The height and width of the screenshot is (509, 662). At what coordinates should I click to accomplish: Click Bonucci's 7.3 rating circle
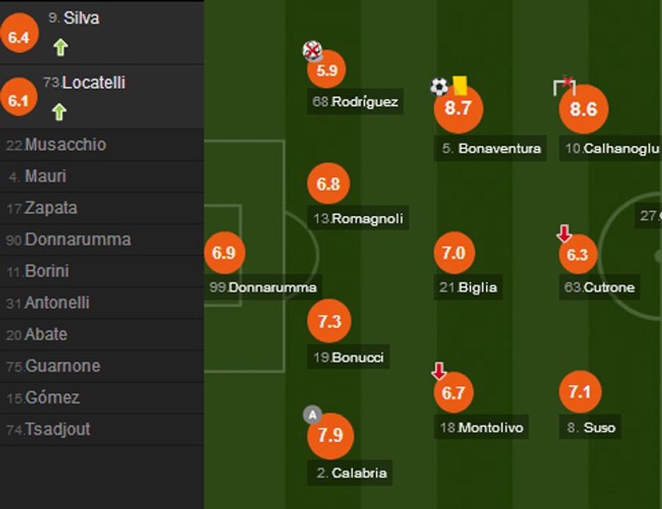(x=329, y=321)
